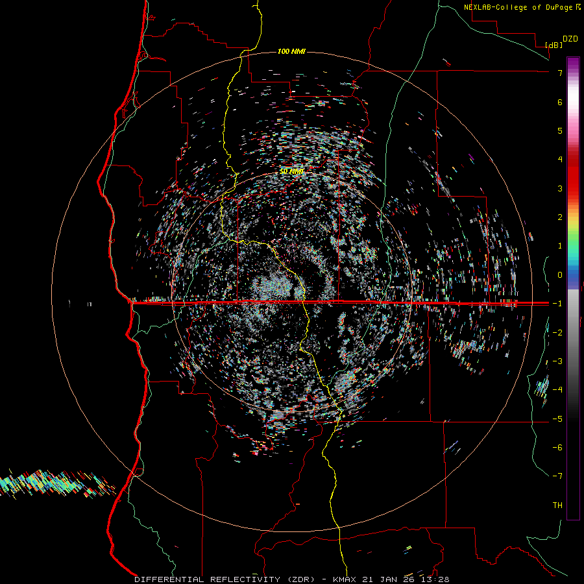The image size is (584, 584).
Task: Click the ZDR color scale bar
Action: tap(573, 288)
